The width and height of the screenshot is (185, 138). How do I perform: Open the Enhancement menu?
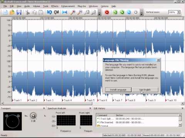click(68, 6)
